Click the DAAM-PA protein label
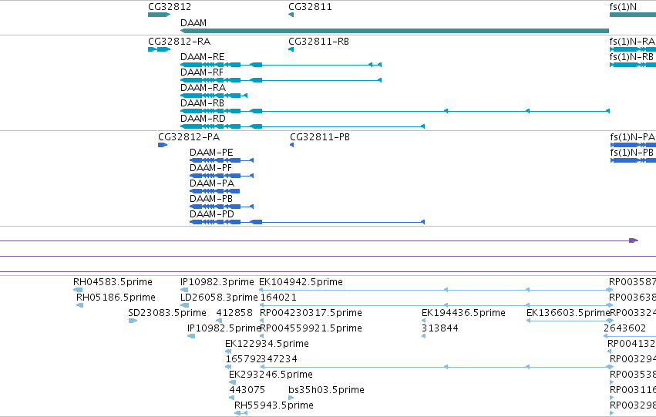The width and height of the screenshot is (656, 417). [x=212, y=183]
